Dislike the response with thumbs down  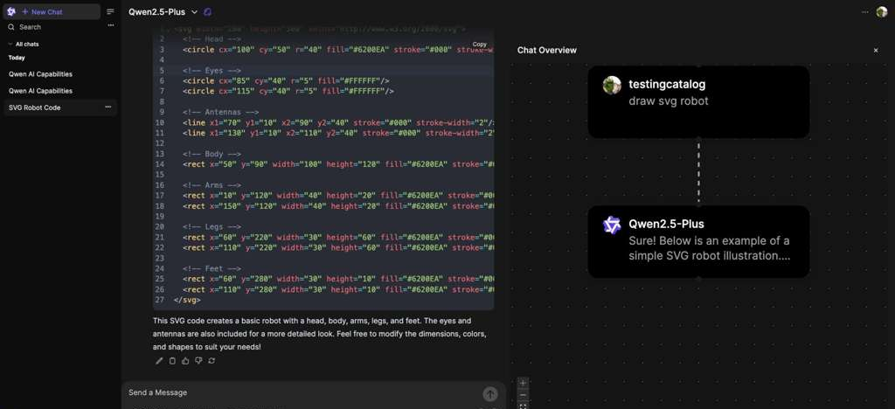tap(198, 361)
